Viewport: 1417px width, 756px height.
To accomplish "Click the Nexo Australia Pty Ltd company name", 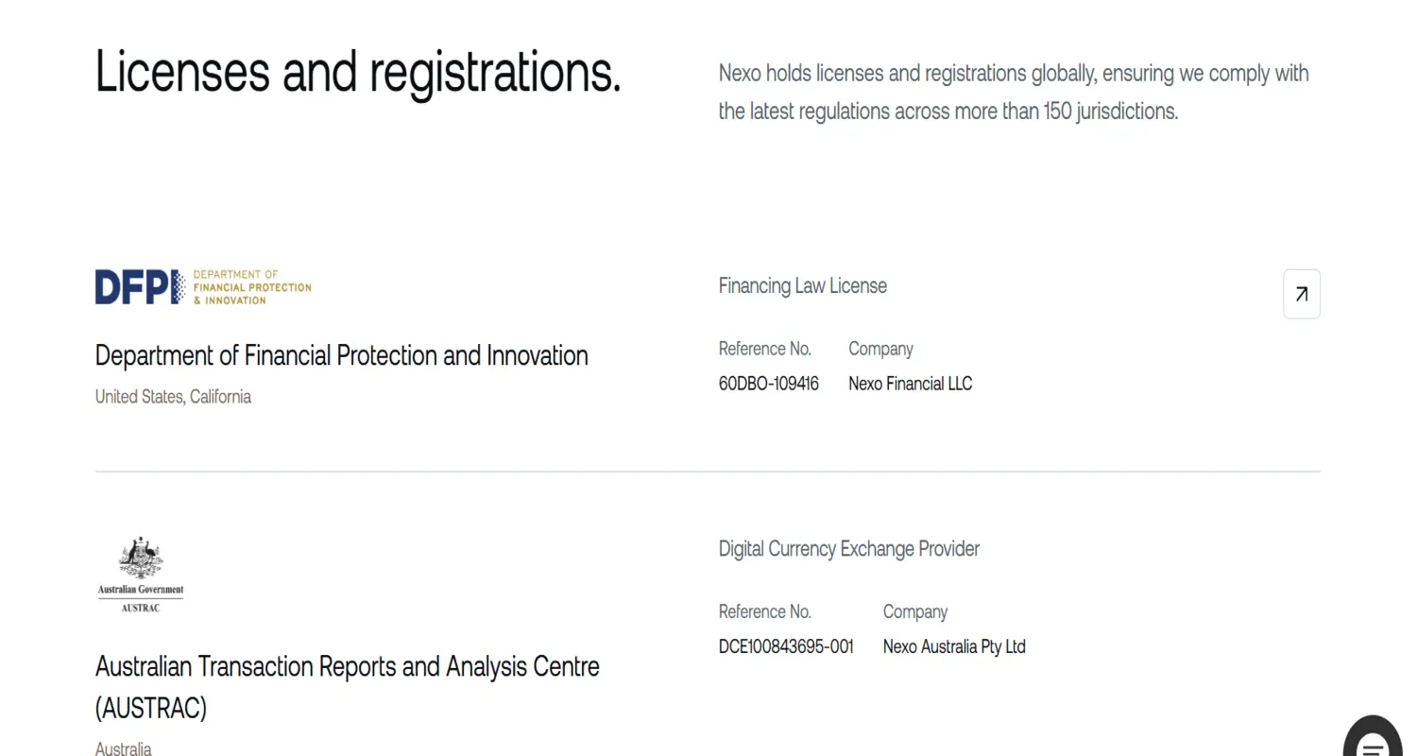I will pyautogui.click(x=953, y=646).
